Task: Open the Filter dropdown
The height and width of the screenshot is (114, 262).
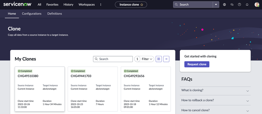Action: (147, 59)
